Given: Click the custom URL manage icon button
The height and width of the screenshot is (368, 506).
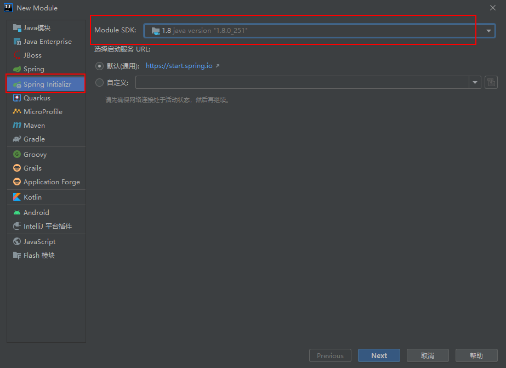Looking at the screenshot, I should 491,82.
